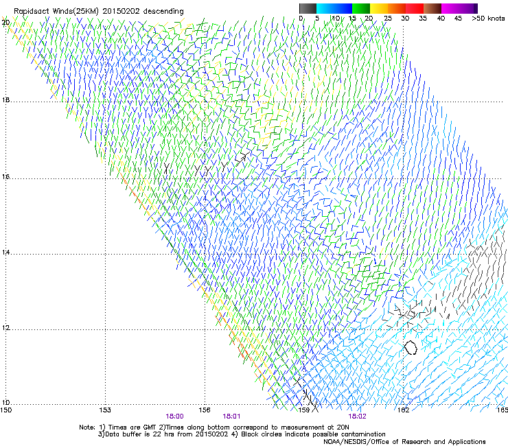Click the gray 0-5 knots legend swatch
Screen dimensions: 508x446
[308, 8]
